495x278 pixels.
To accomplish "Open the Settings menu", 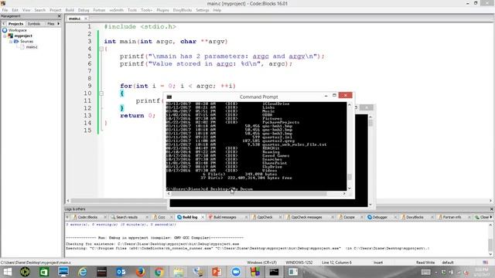I will [203, 10].
